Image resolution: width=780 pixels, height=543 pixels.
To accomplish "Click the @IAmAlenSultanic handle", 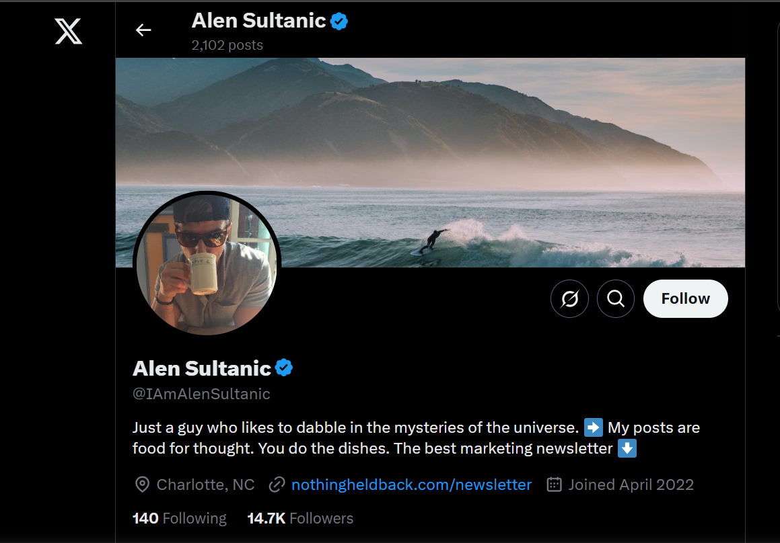I will click(201, 394).
